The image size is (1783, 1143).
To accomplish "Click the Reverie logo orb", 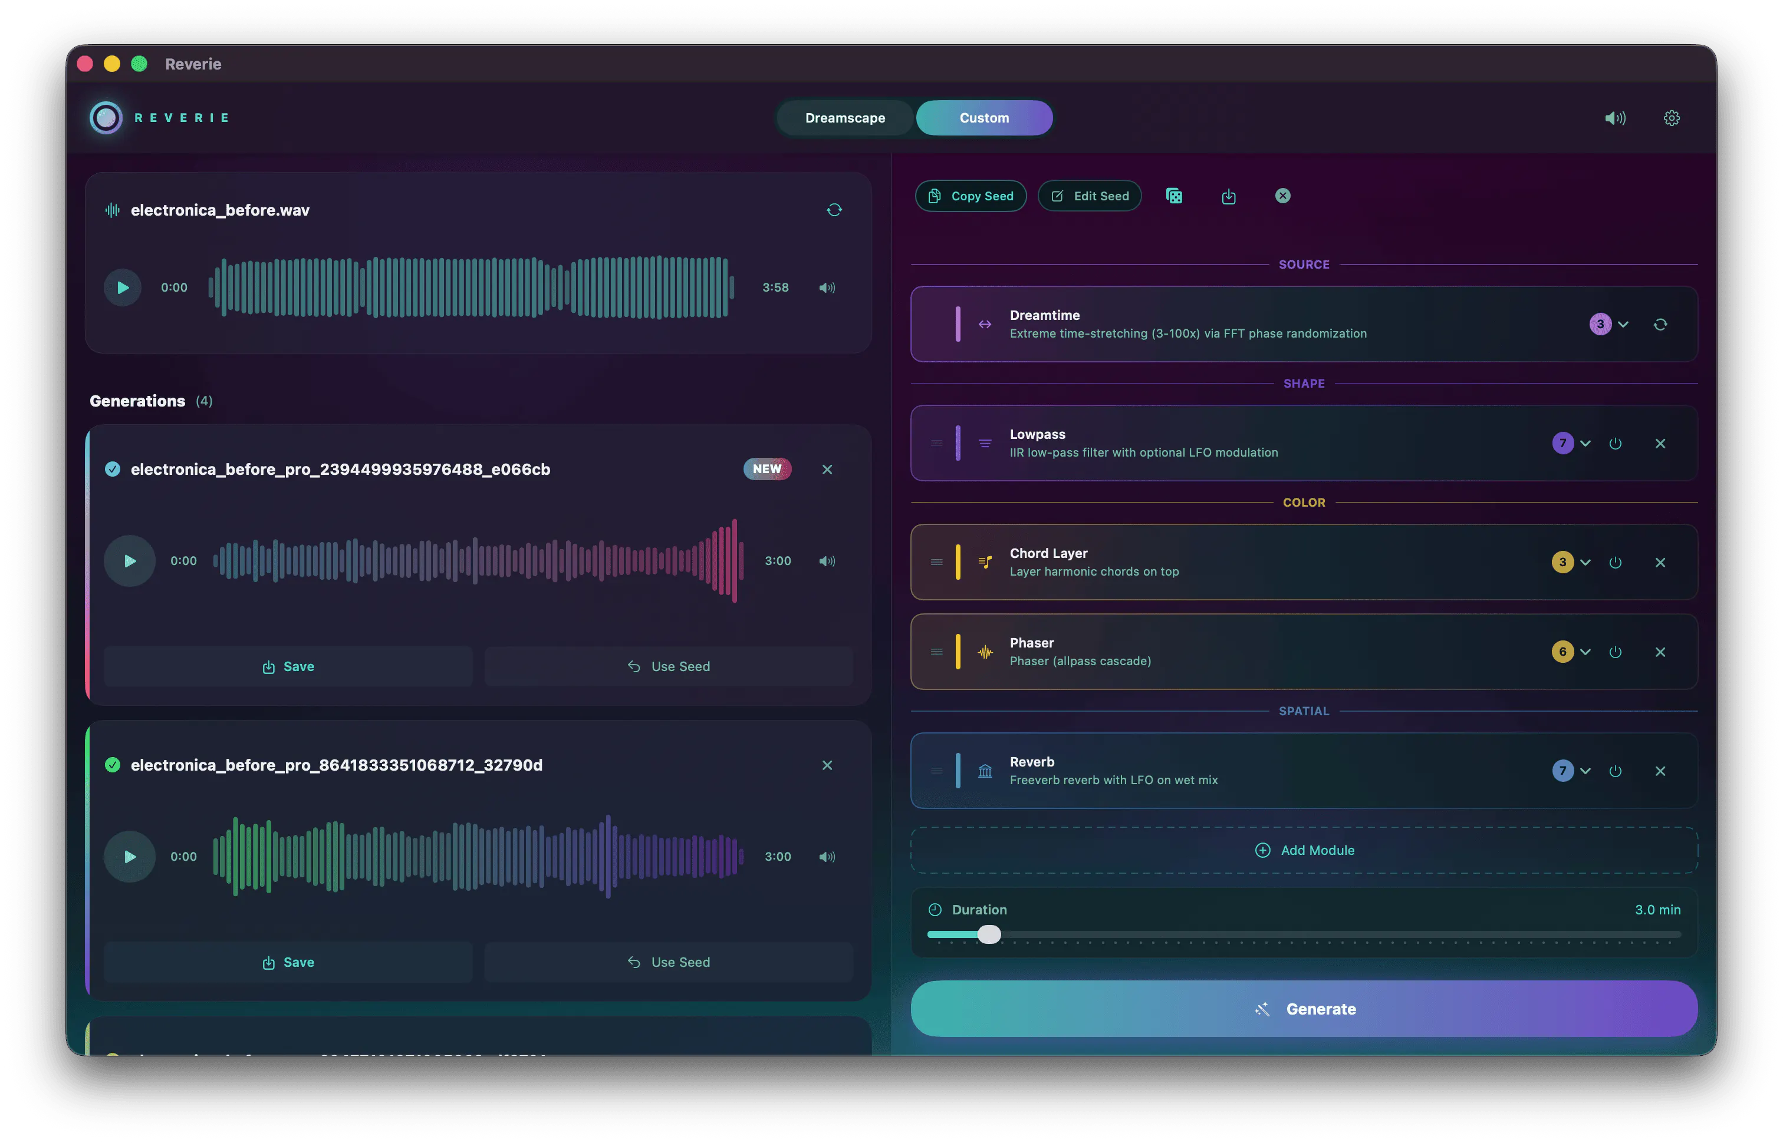I will [106, 117].
